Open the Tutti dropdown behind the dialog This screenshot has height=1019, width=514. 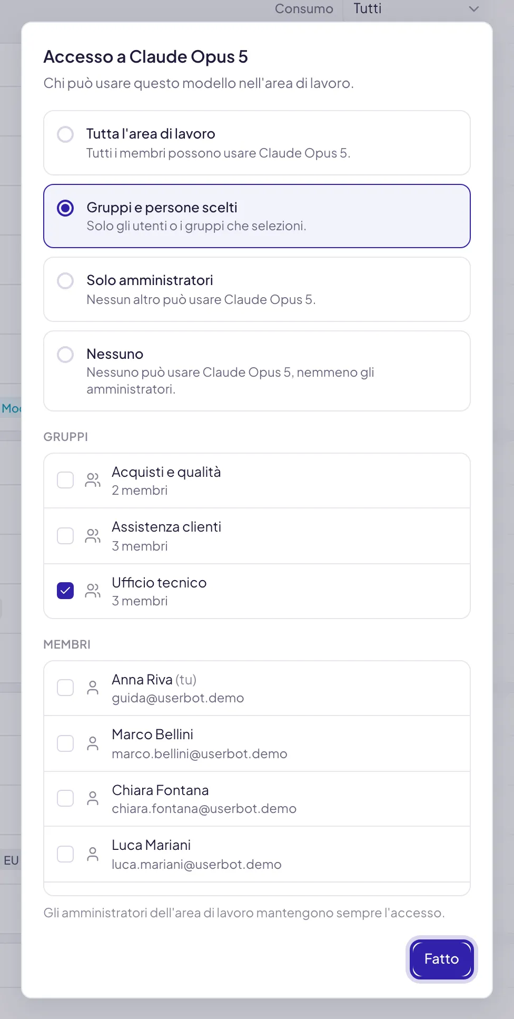pyautogui.click(x=416, y=9)
